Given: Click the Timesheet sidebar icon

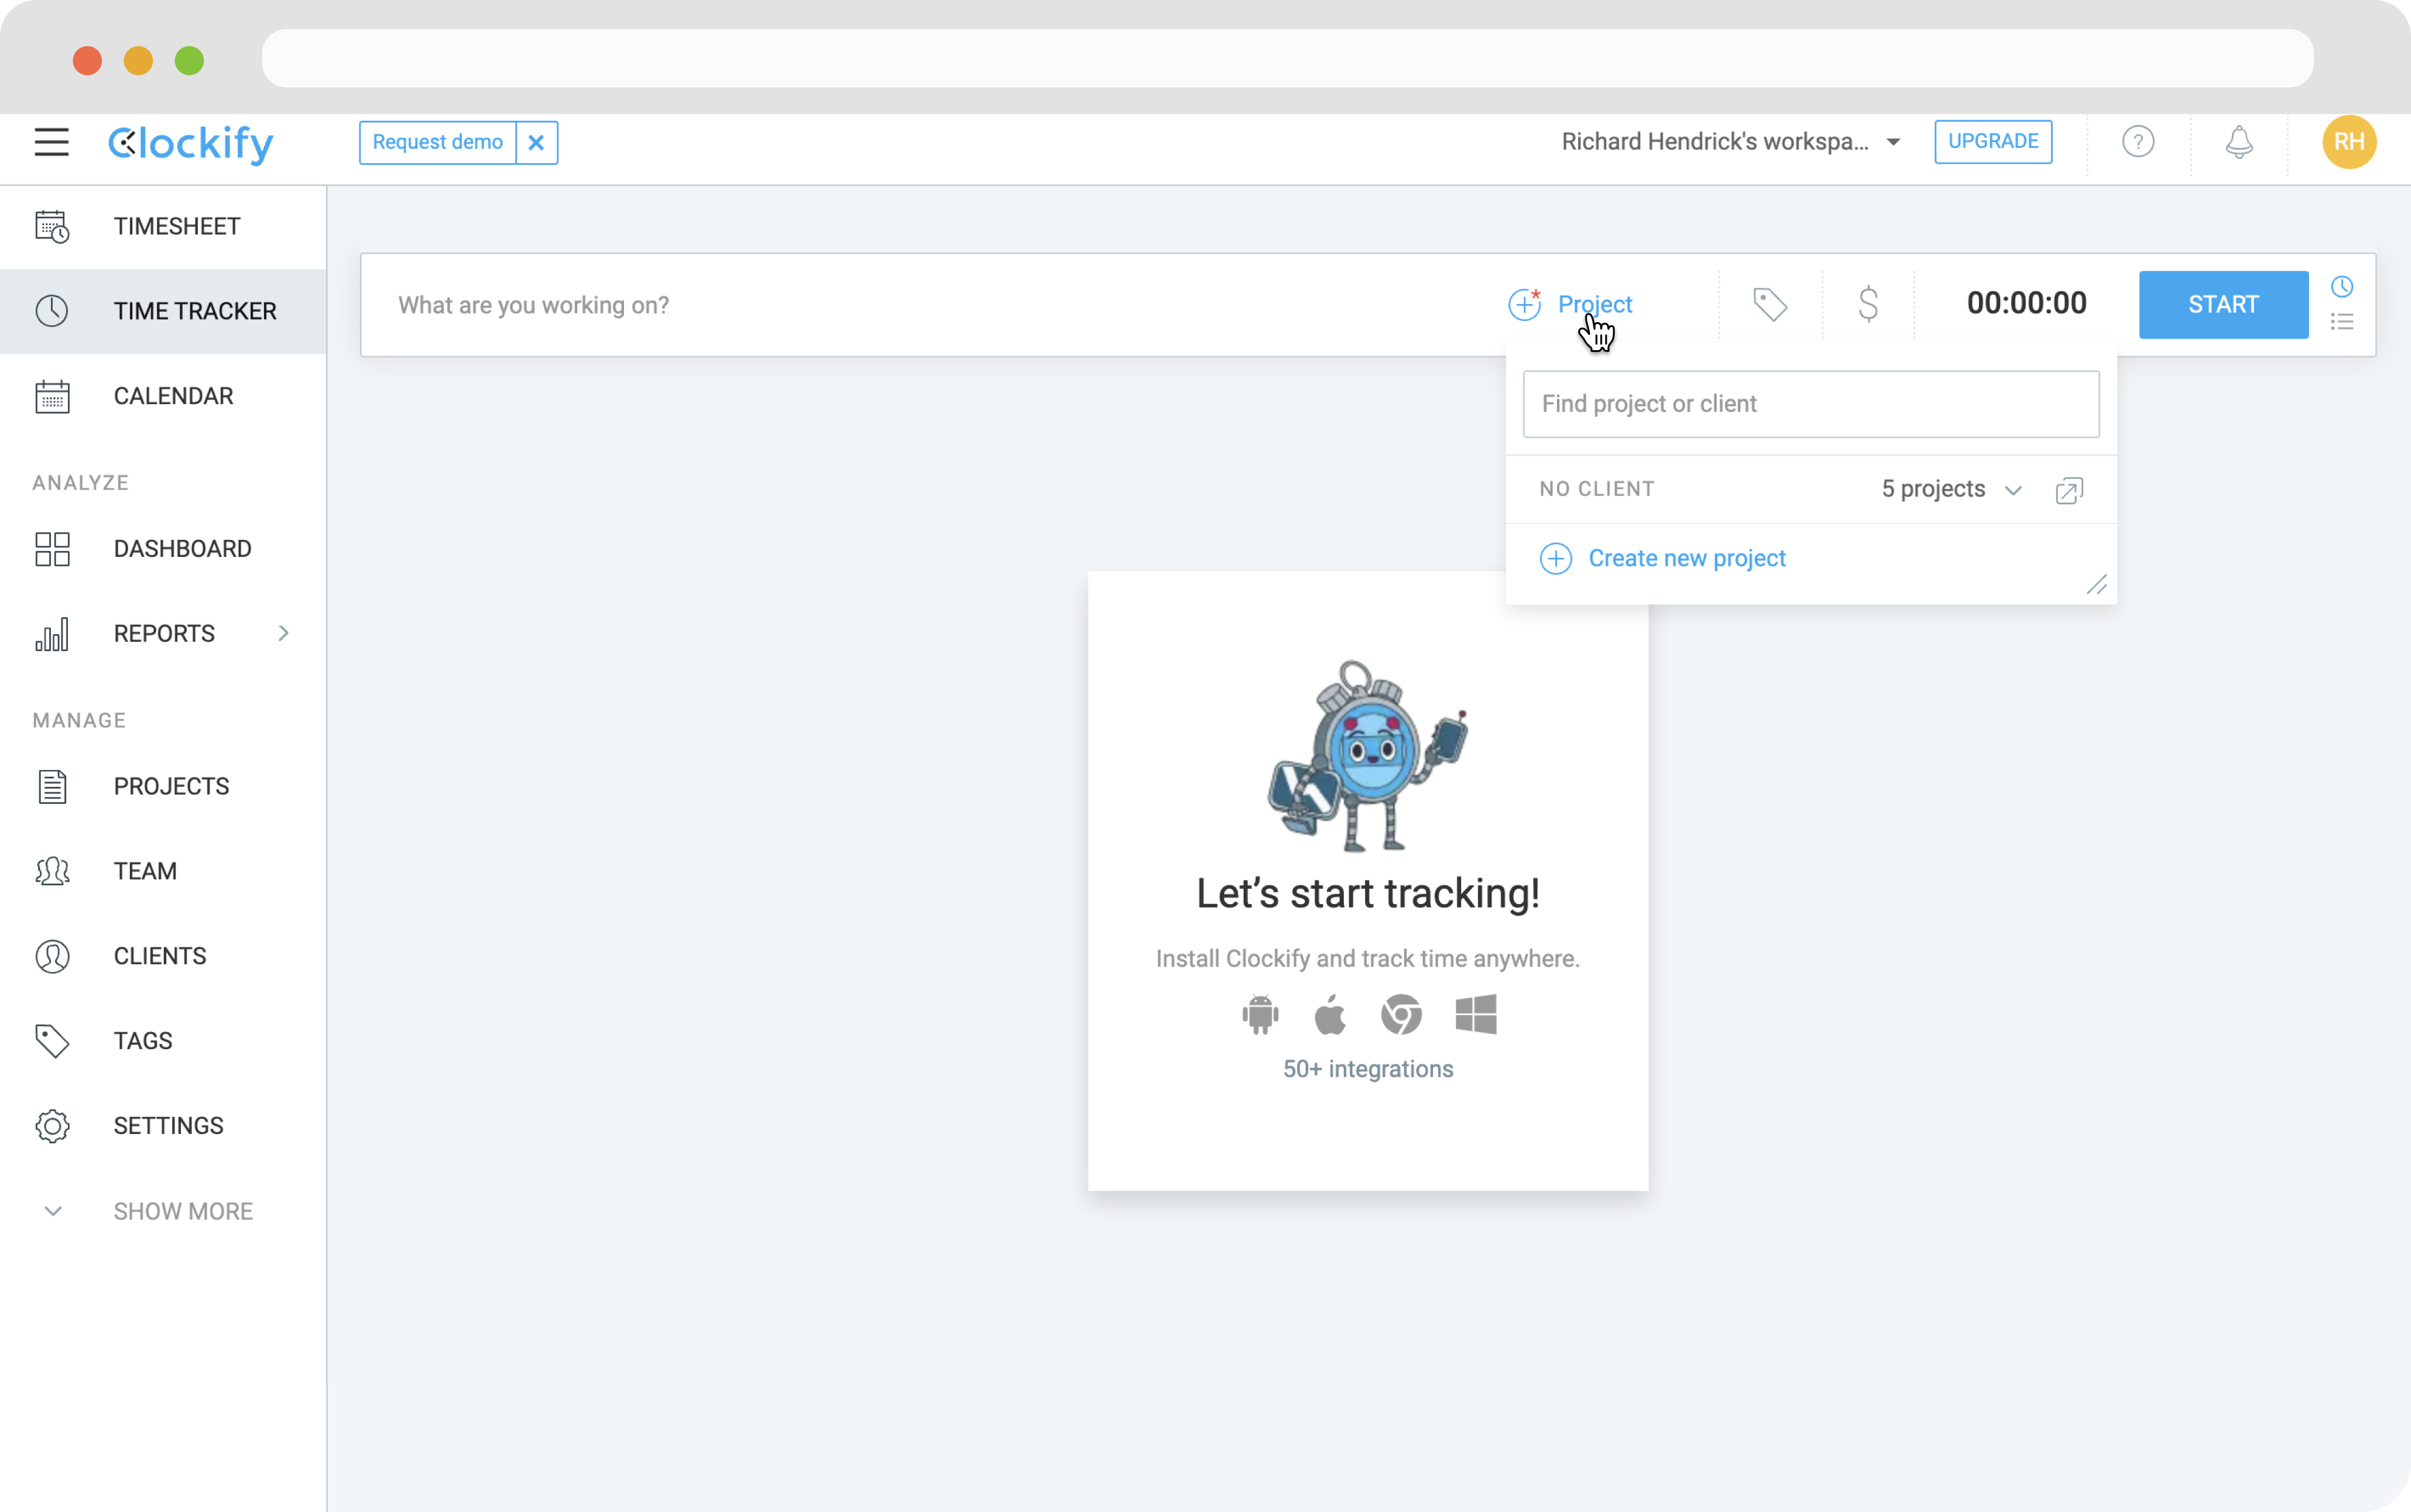Looking at the screenshot, I should [x=52, y=227].
